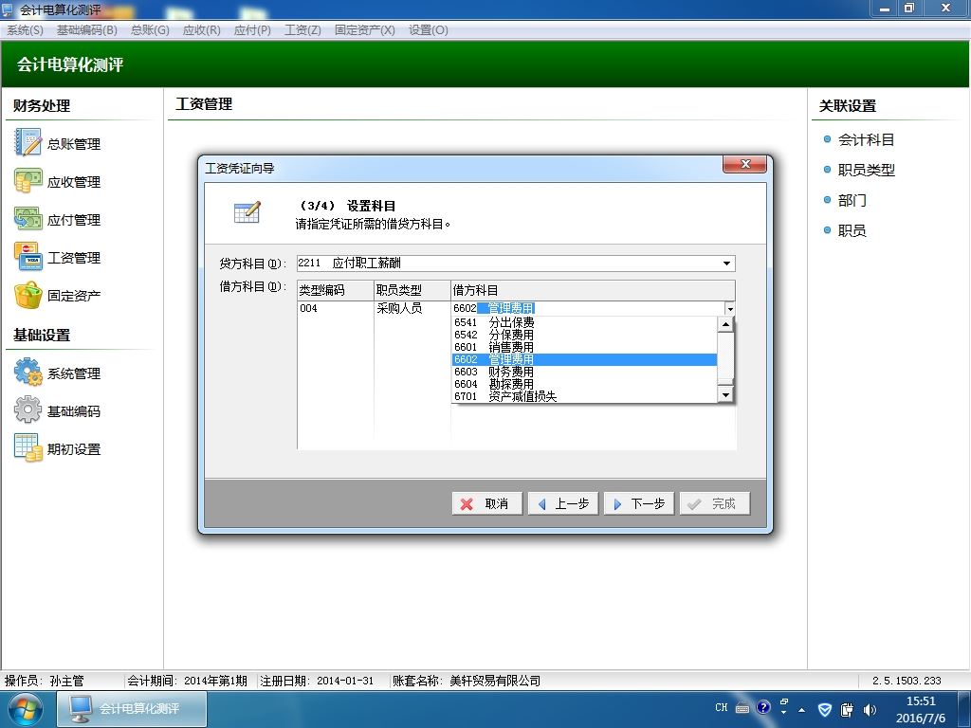Image resolution: width=971 pixels, height=728 pixels.
Task: Open the taskbar help question icon
Action: pos(763,707)
